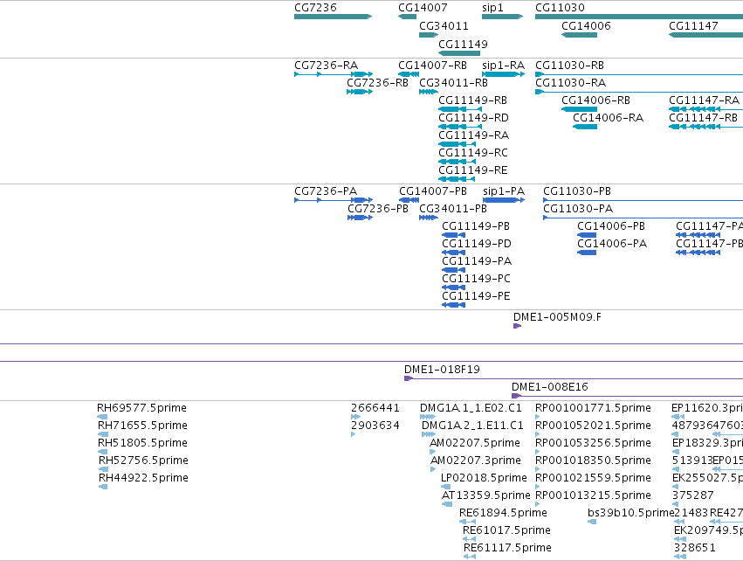Image resolution: width=743 pixels, height=561 pixels.
Task: Select the CG11149 gene label
Action: [x=463, y=45]
